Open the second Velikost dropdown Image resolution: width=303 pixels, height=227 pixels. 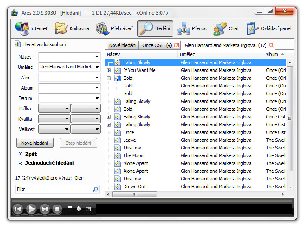pos(86,129)
